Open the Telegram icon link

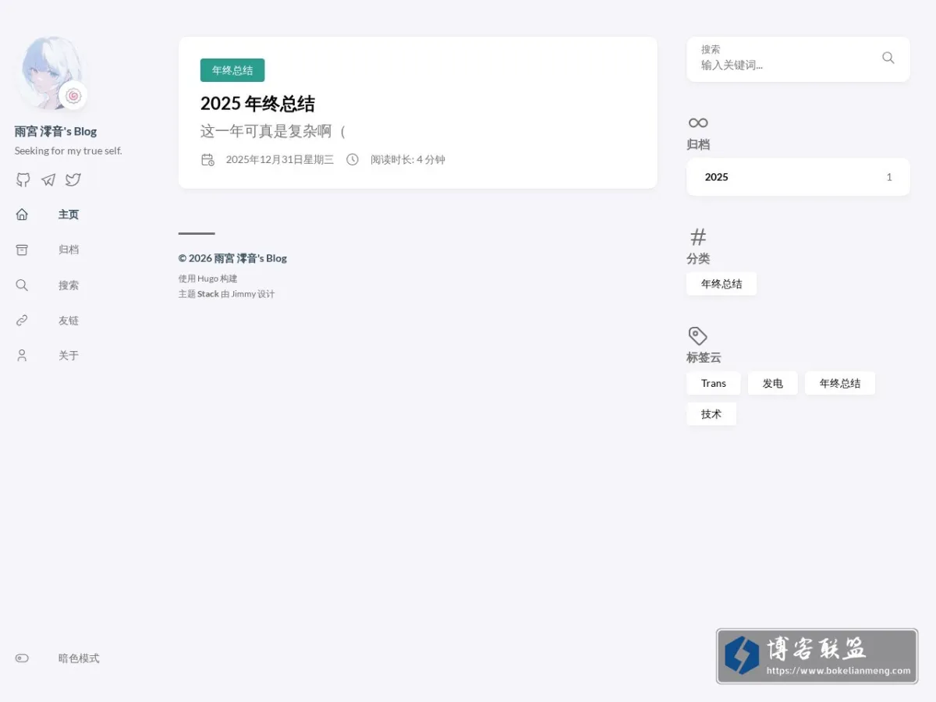click(48, 180)
